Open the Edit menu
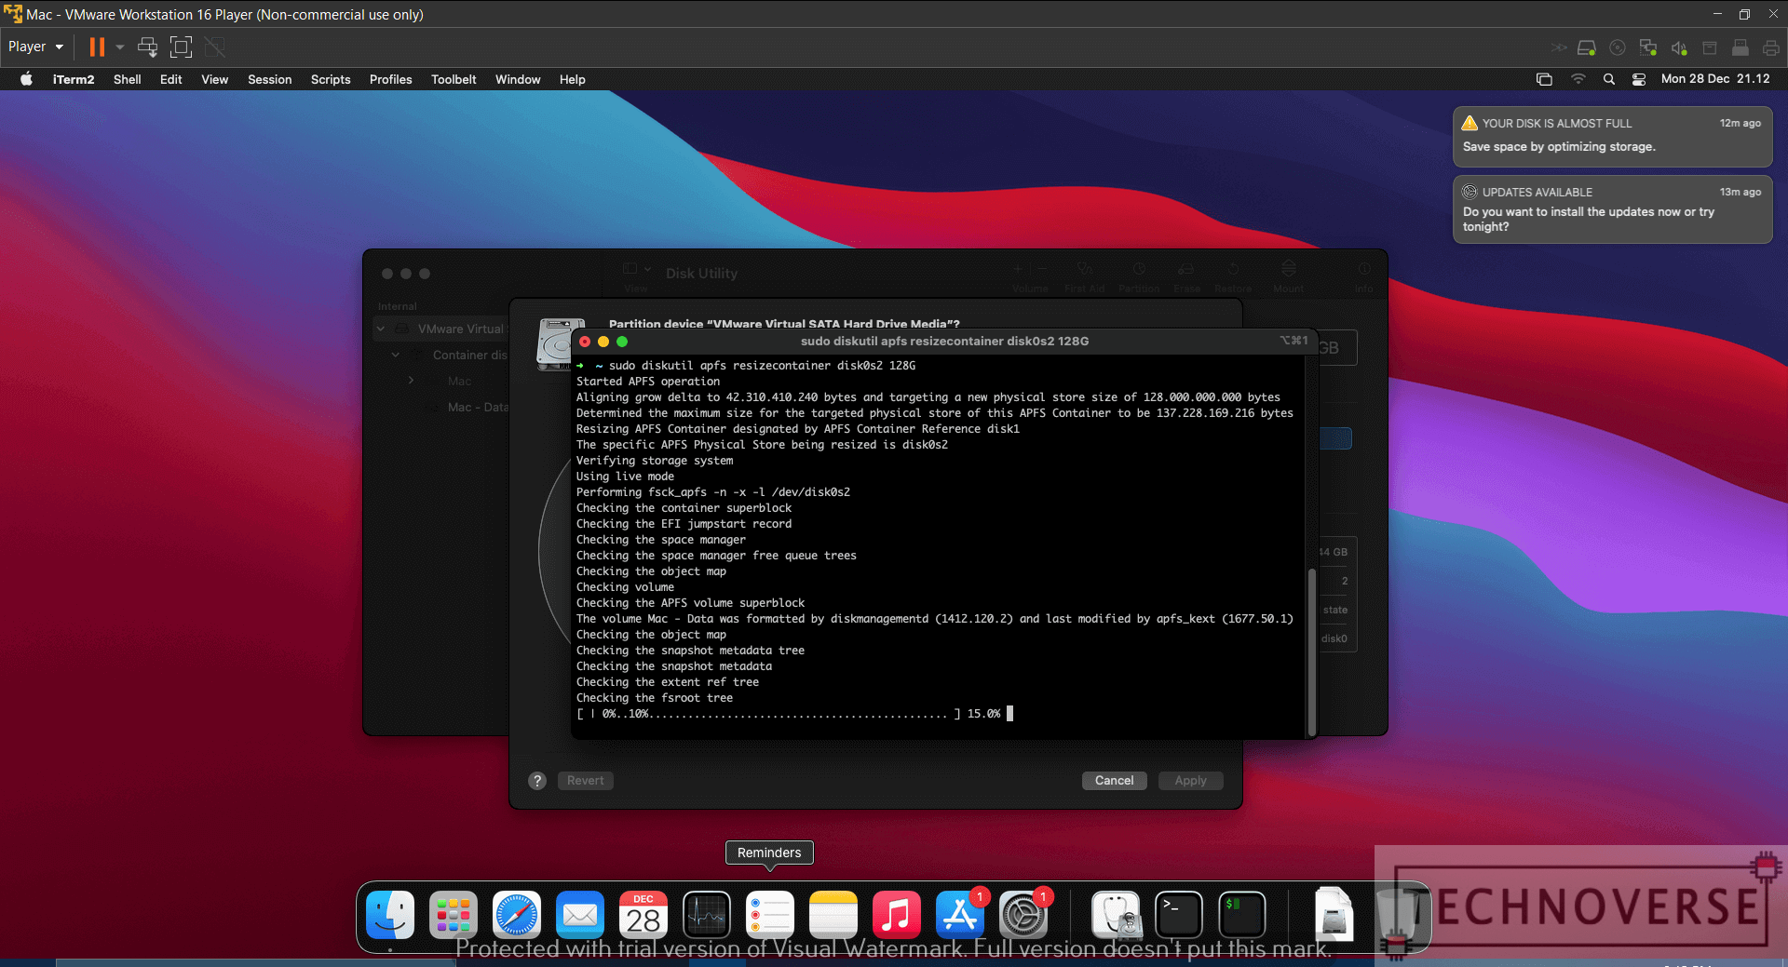The height and width of the screenshot is (967, 1788). pyautogui.click(x=171, y=79)
